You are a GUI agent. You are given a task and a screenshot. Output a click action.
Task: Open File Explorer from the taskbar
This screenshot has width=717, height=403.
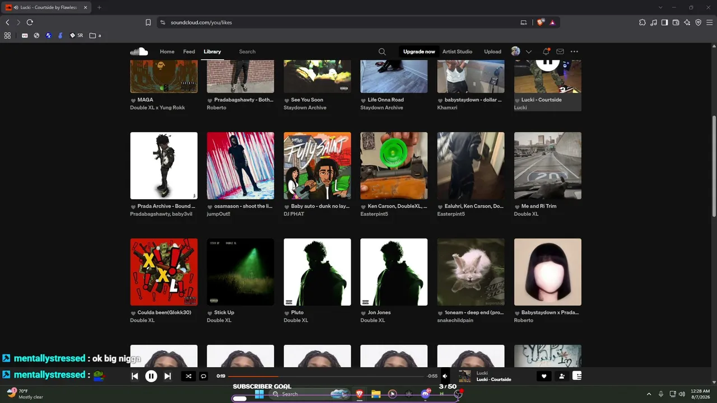376,394
